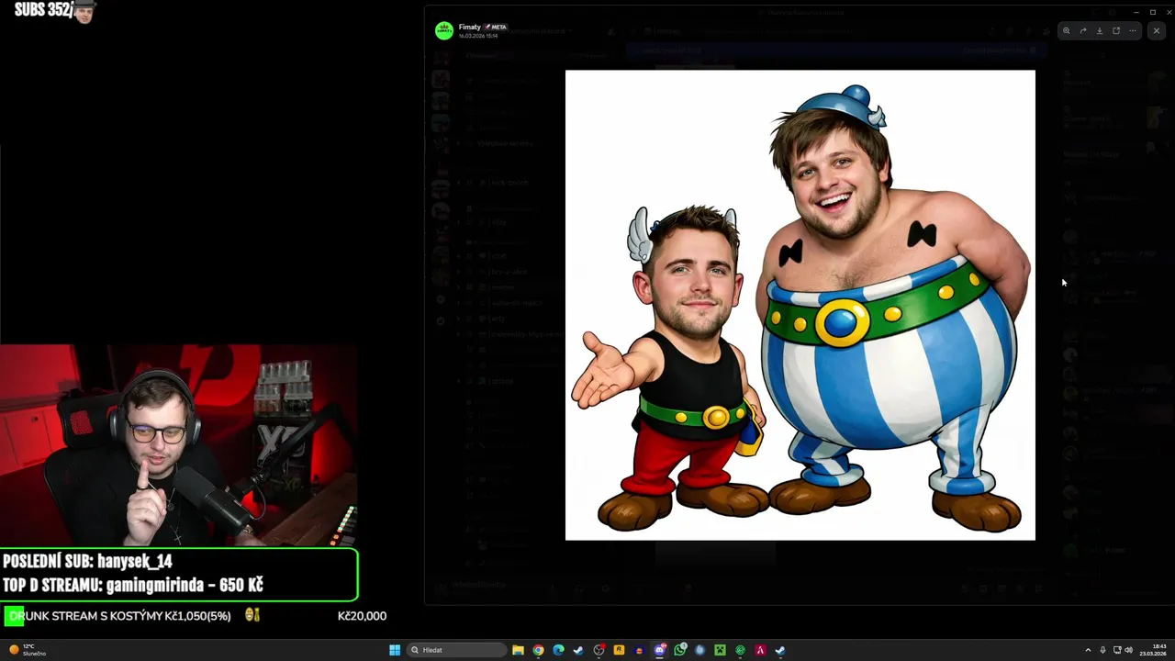The image size is (1175, 661).
Task: Click the forward arrow icon in viewer toolbar
Action: (x=1083, y=30)
